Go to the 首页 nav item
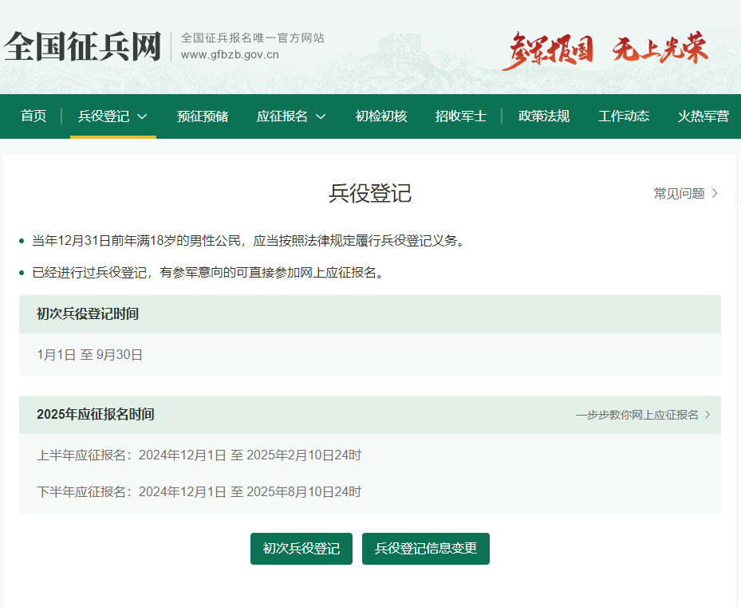 [34, 116]
